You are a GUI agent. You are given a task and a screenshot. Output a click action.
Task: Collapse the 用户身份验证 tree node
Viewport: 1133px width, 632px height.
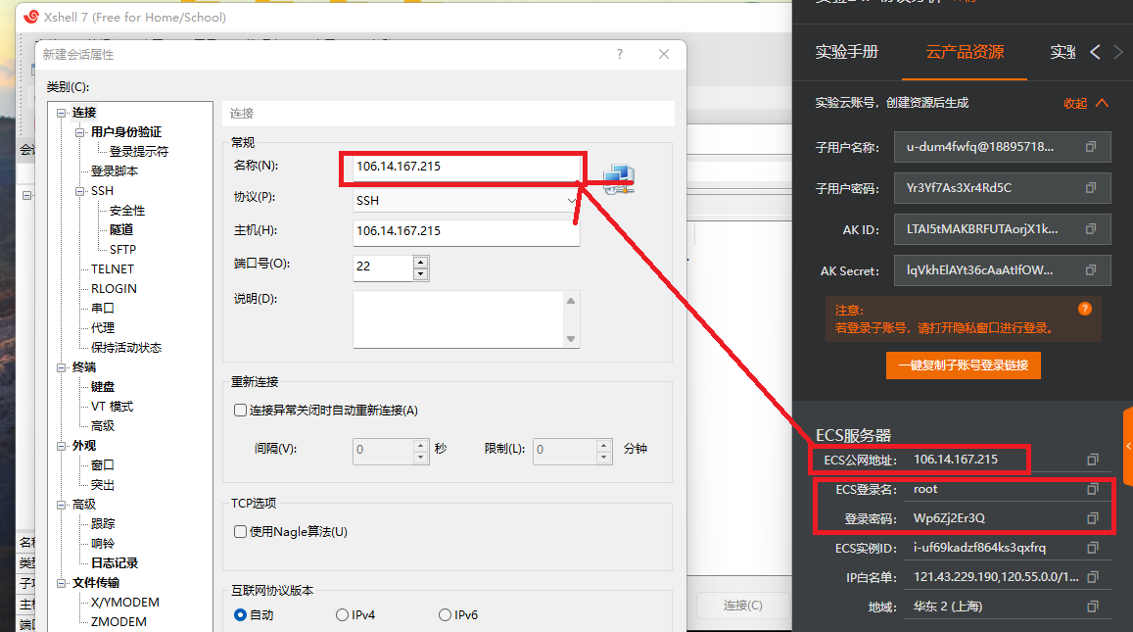80,132
